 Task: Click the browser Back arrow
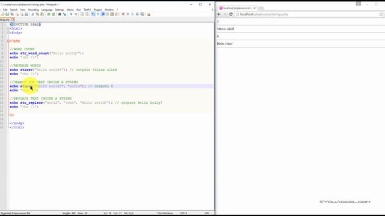click(x=219, y=14)
